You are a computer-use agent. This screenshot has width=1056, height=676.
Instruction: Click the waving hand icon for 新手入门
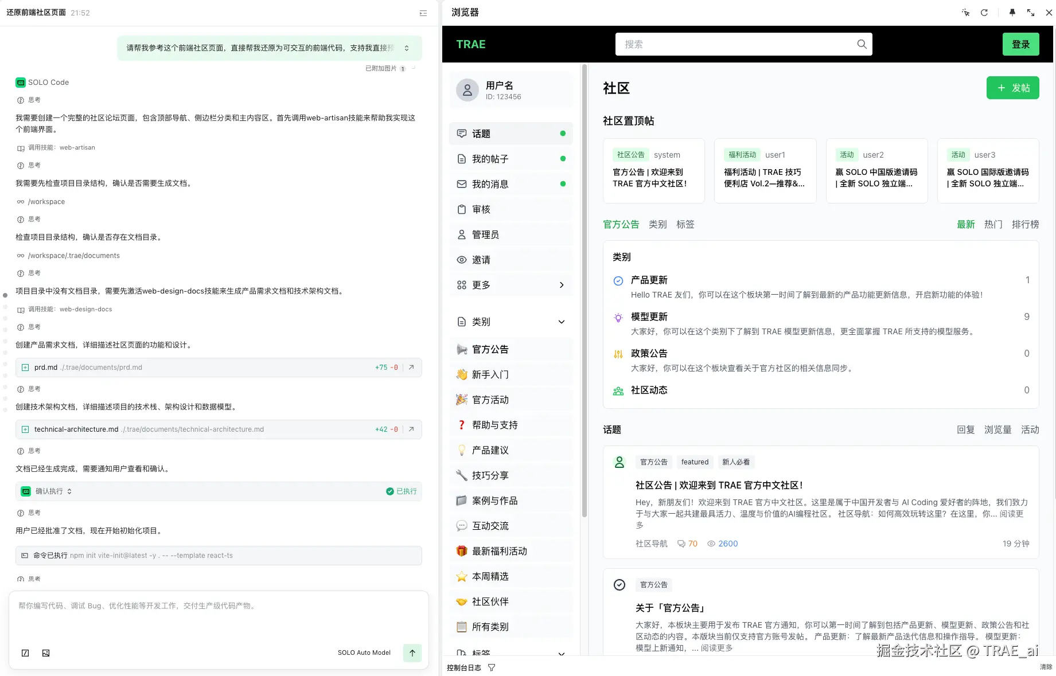(462, 374)
